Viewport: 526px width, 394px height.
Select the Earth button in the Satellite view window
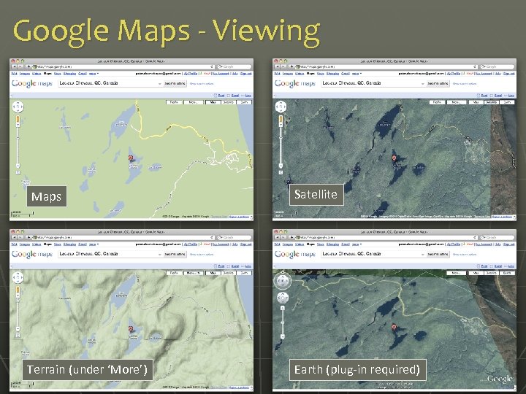pos(507,102)
